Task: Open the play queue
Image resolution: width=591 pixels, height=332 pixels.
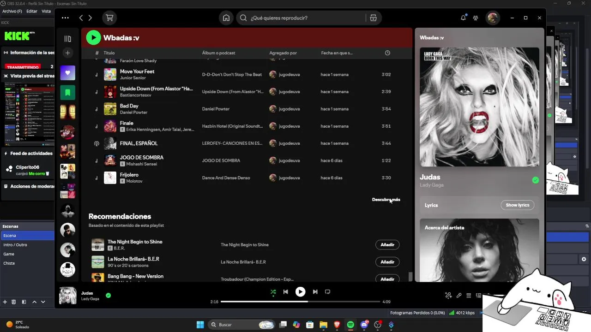Action: pyautogui.click(x=469, y=296)
